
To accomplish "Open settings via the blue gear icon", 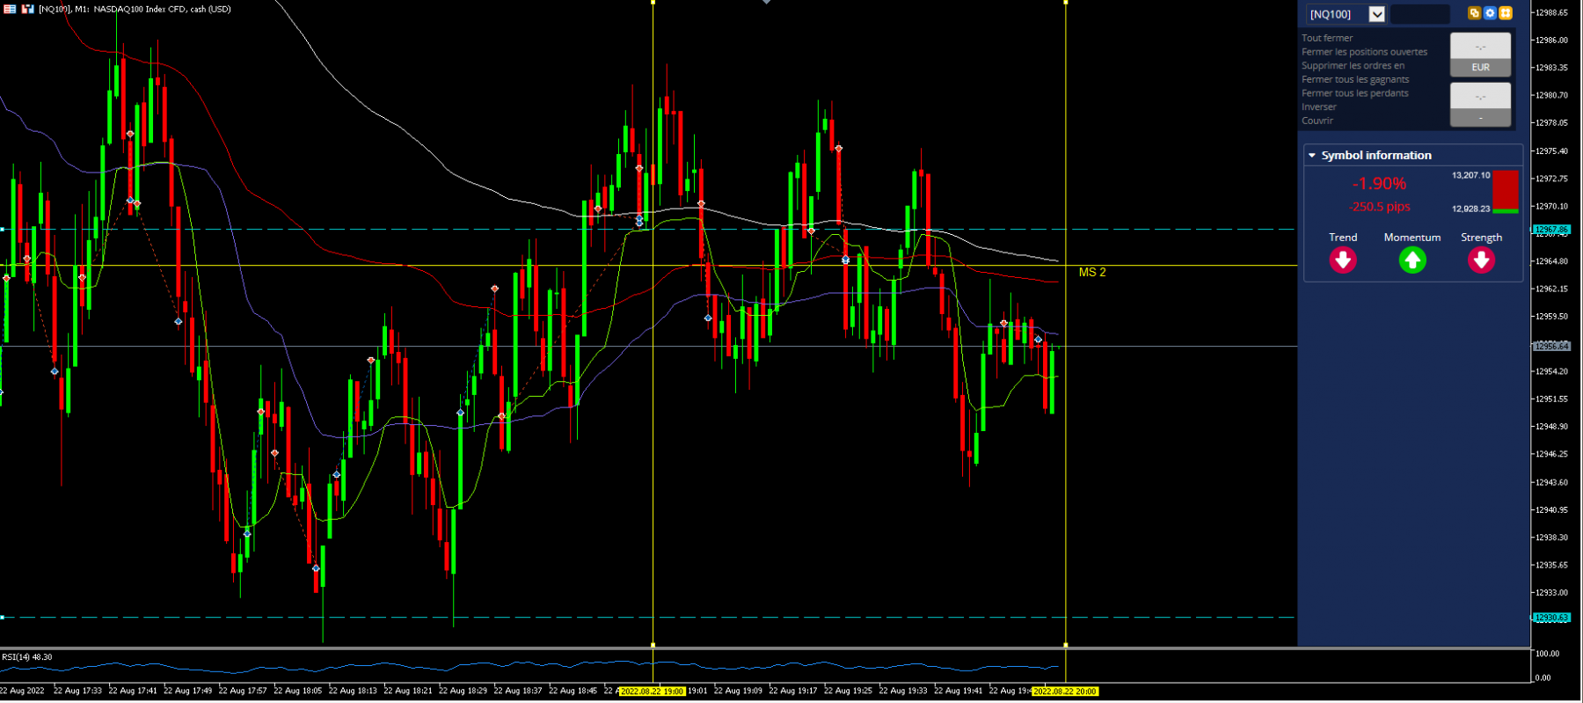I will 1490,13.
